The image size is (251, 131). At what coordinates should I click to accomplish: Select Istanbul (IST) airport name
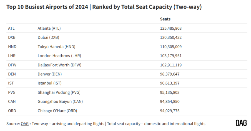pyautogui.click(x=49, y=83)
